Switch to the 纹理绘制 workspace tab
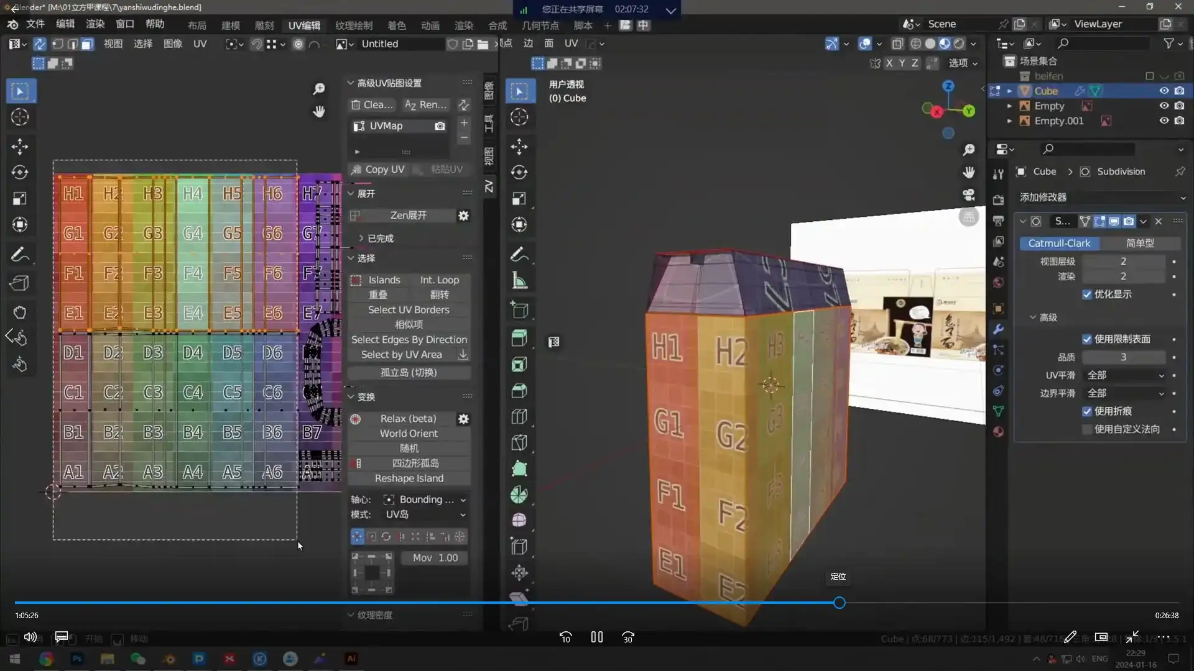This screenshot has height=671, width=1194. point(353,25)
